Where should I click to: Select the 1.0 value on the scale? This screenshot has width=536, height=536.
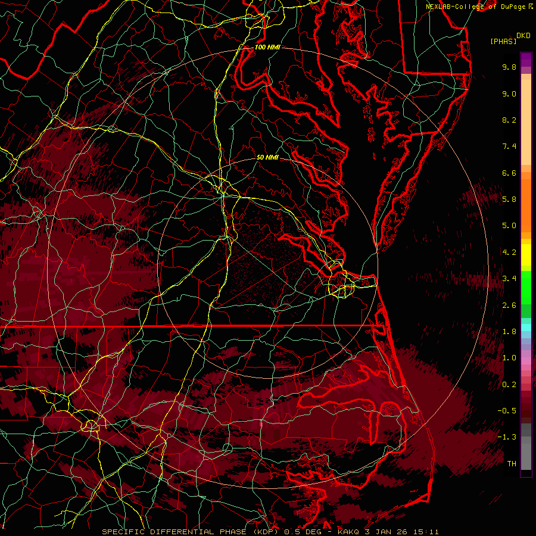point(509,358)
